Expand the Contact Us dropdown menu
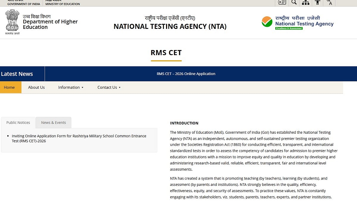The image size is (357, 201). (109, 87)
